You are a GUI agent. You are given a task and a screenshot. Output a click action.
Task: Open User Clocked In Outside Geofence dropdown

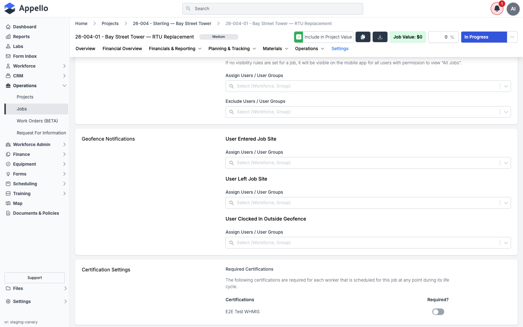point(368,243)
